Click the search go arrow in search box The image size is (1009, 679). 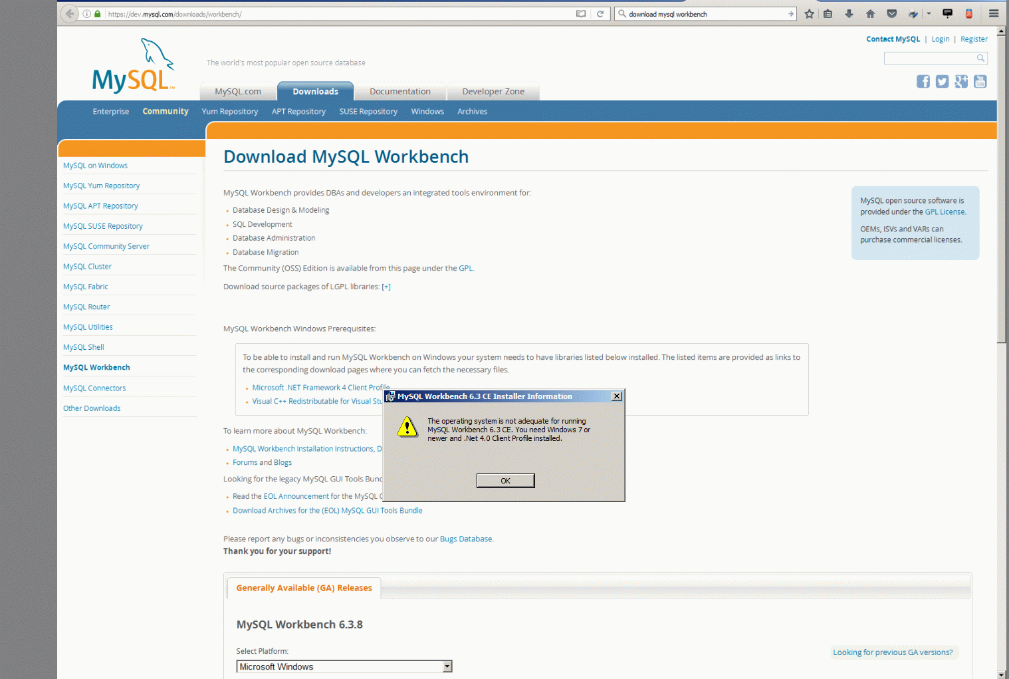[790, 14]
